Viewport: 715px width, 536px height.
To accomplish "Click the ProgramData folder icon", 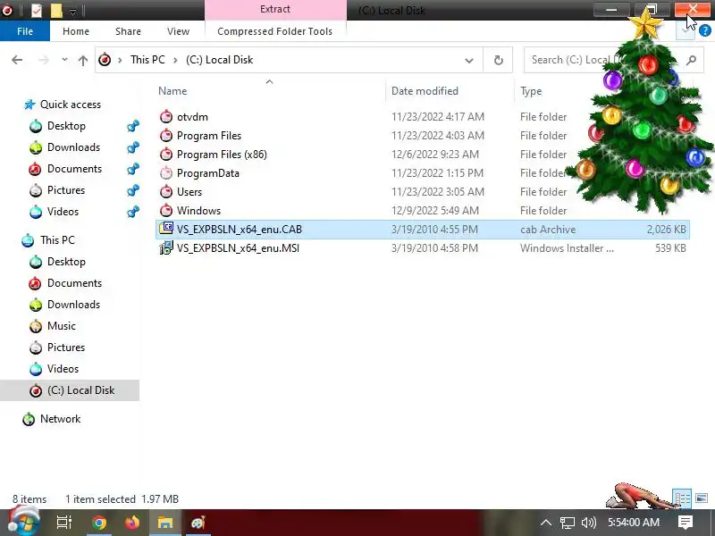I will 166,173.
